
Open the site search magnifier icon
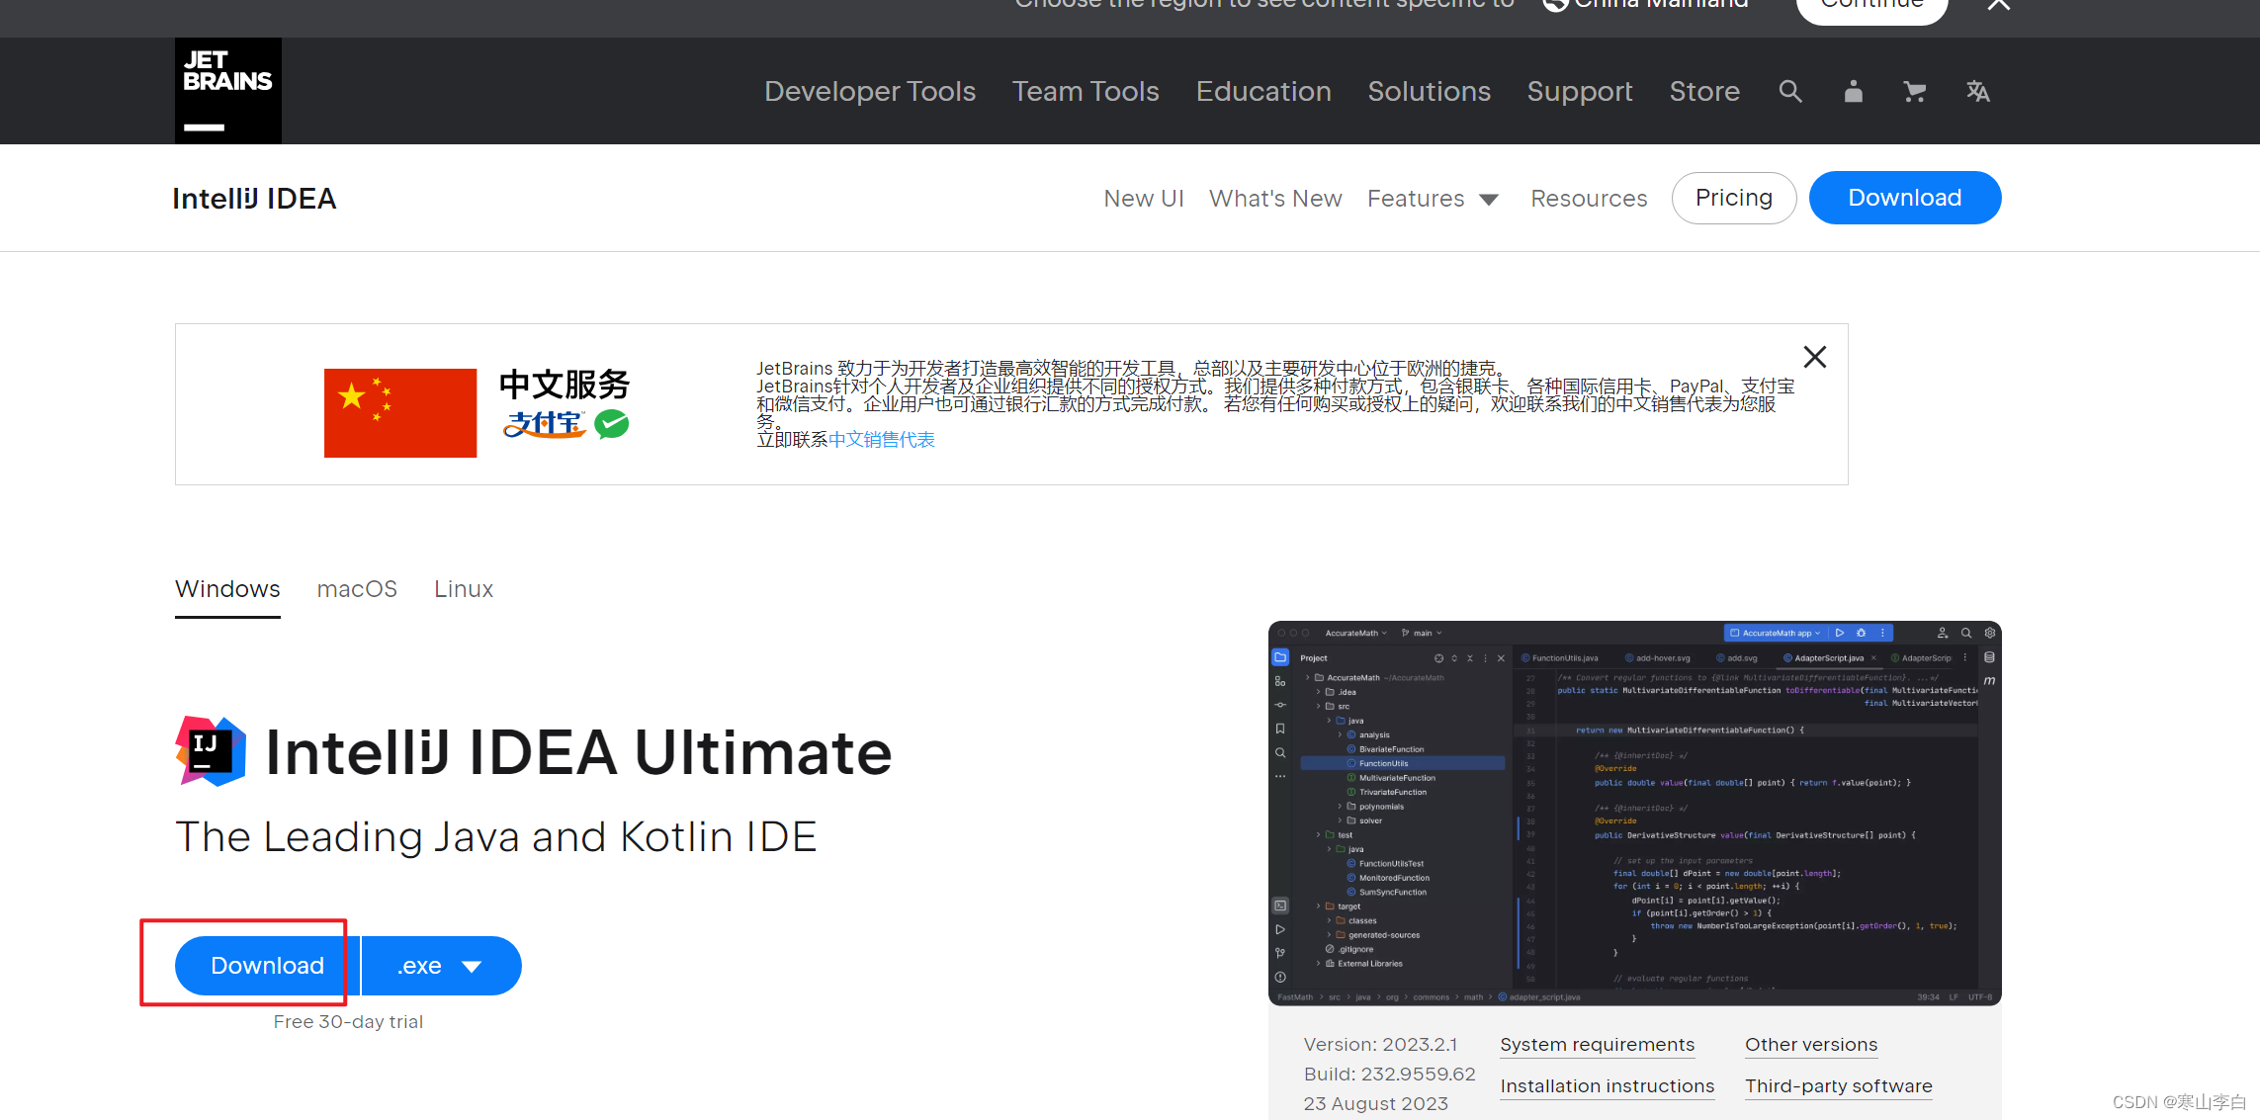pos(1790,92)
